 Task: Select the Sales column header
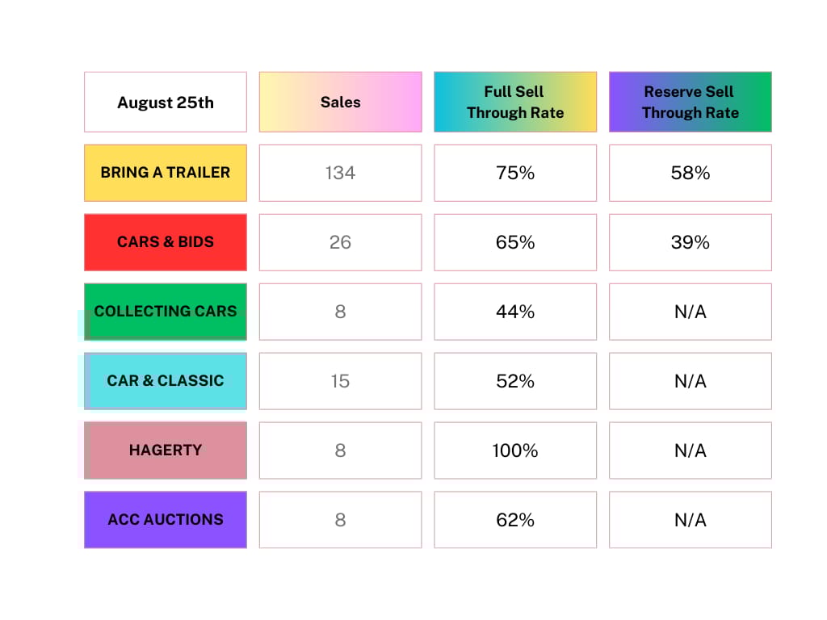coord(340,102)
